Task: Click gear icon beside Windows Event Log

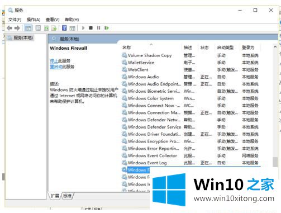Action: click(124, 163)
